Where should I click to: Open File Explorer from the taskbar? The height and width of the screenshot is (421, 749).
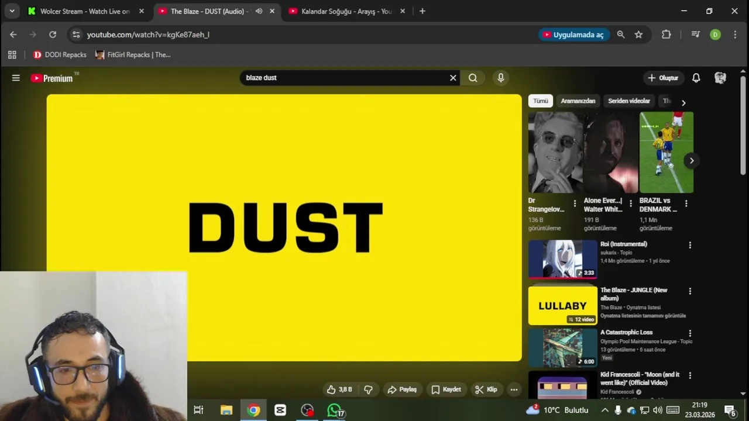226,410
